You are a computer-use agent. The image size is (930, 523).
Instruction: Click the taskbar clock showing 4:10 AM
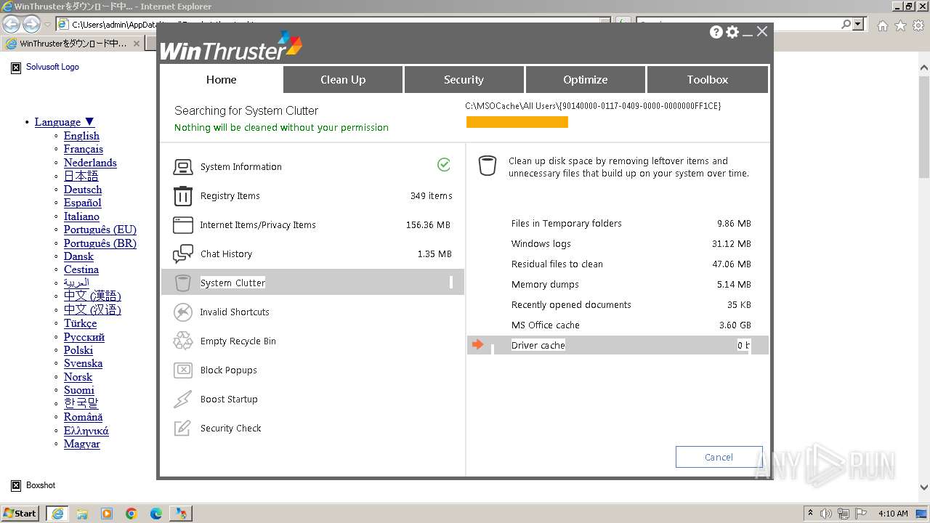(893, 514)
